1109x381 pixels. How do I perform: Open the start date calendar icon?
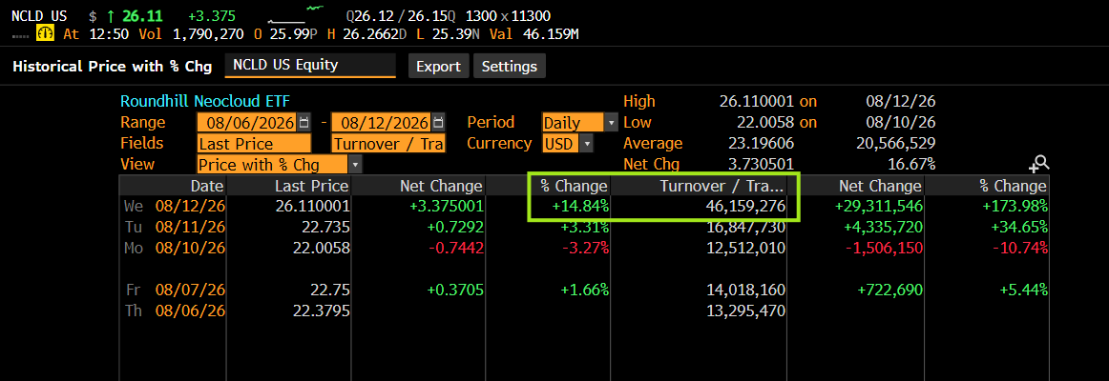coord(304,122)
